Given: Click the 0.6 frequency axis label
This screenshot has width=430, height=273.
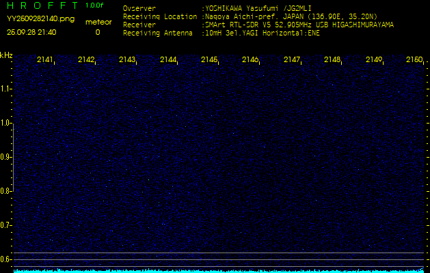Looking at the screenshot, I should click(x=6, y=259).
